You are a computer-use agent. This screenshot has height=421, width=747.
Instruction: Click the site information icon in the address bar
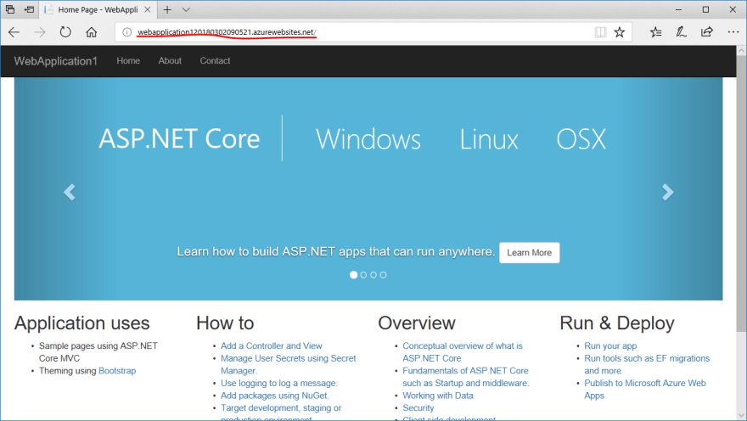point(126,32)
